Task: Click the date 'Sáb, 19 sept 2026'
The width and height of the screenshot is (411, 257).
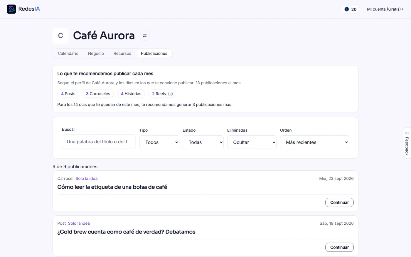Action: click(x=337, y=224)
